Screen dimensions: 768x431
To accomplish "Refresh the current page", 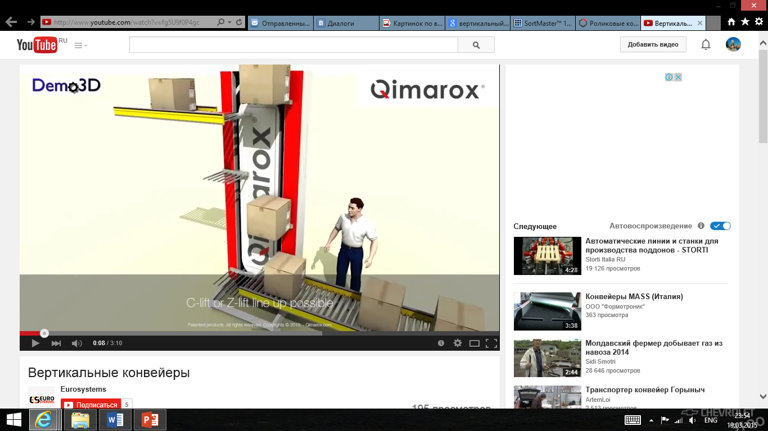I will (x=239, y=22).
